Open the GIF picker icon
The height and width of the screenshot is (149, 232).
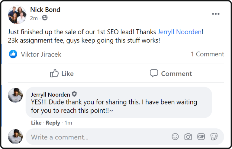[x=201, y=137]
